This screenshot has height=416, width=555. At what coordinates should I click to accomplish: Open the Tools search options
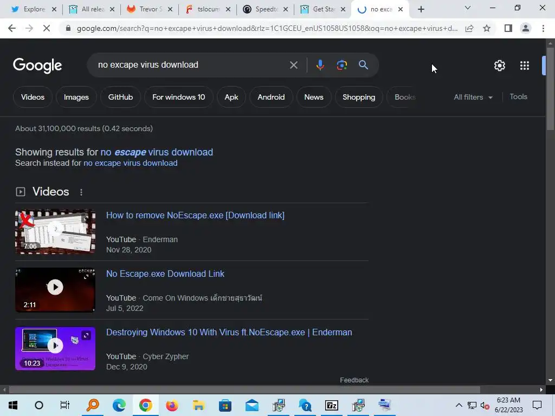click(518, 96)
